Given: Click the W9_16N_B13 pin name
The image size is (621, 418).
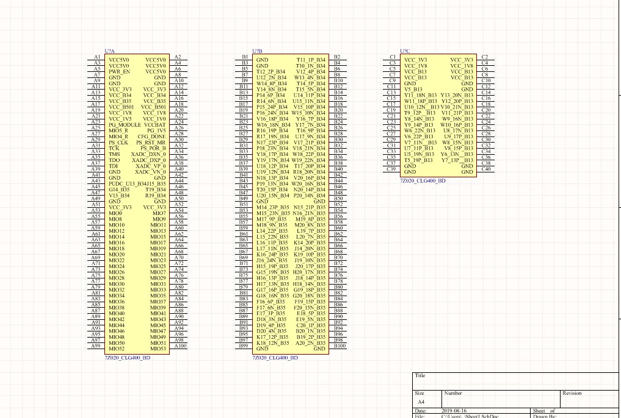Looking at the screenshot, I should point(458,119).
